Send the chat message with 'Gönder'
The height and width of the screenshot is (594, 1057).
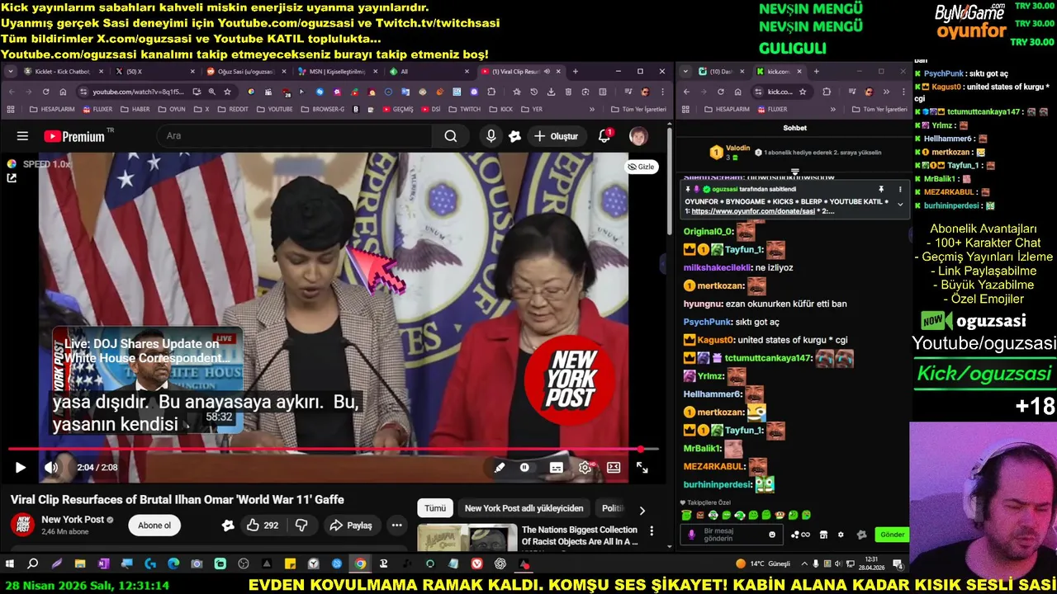(x=892, y=535)
